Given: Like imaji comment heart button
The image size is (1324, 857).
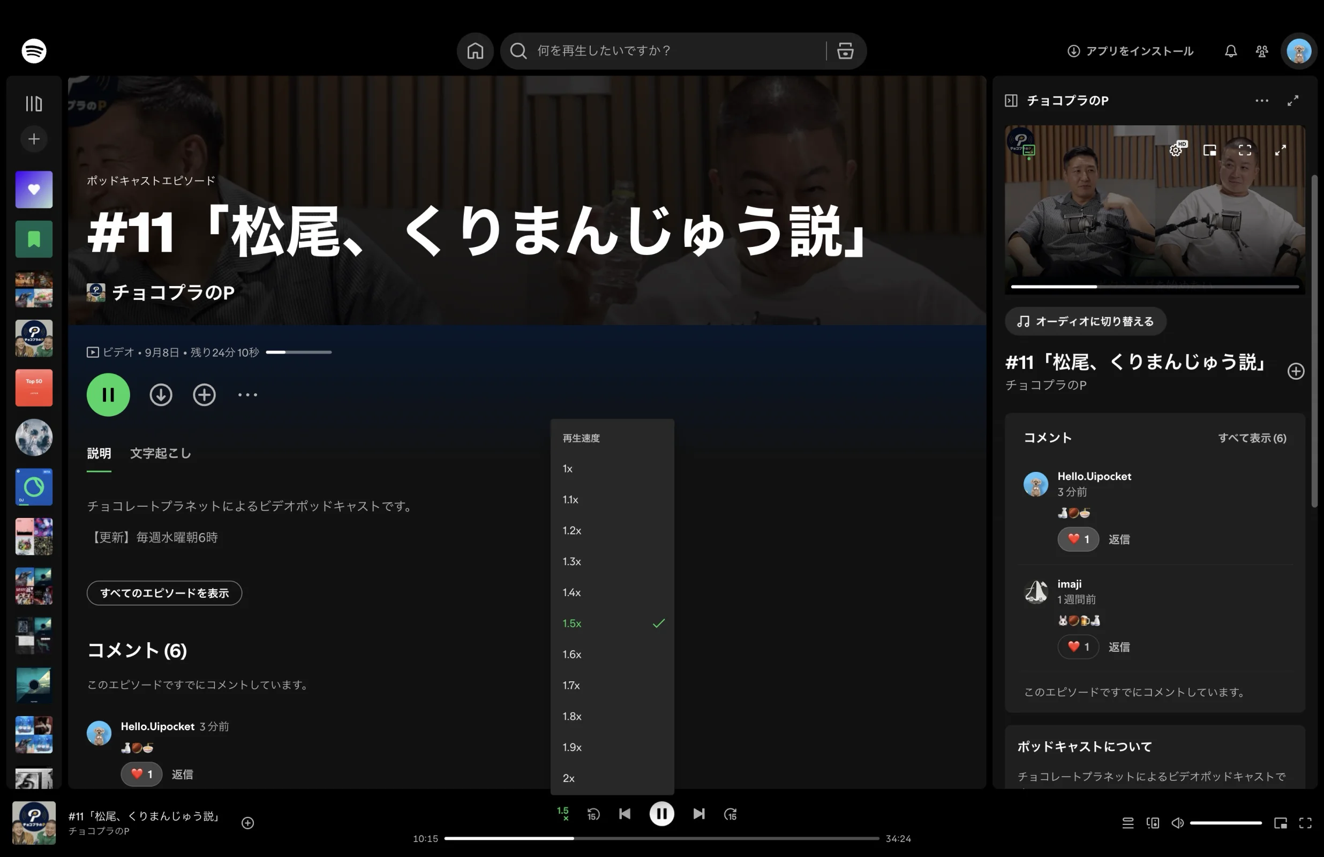Looking at the screenshot, I should 1078,646.
